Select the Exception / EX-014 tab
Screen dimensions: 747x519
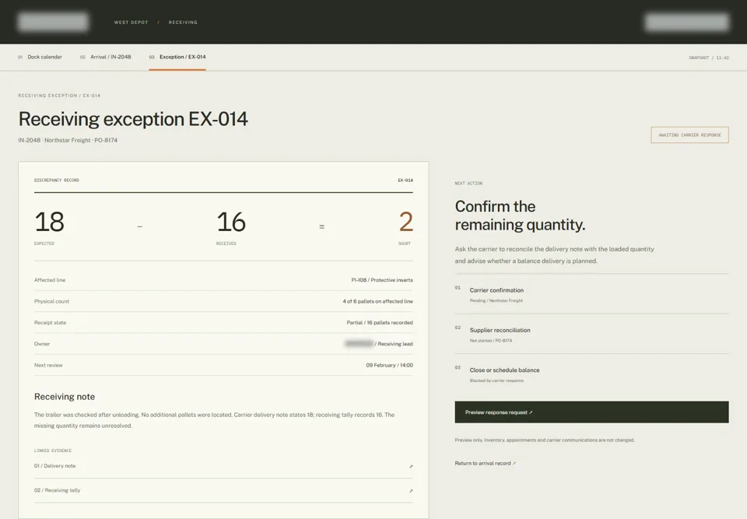tap(177, 57)
